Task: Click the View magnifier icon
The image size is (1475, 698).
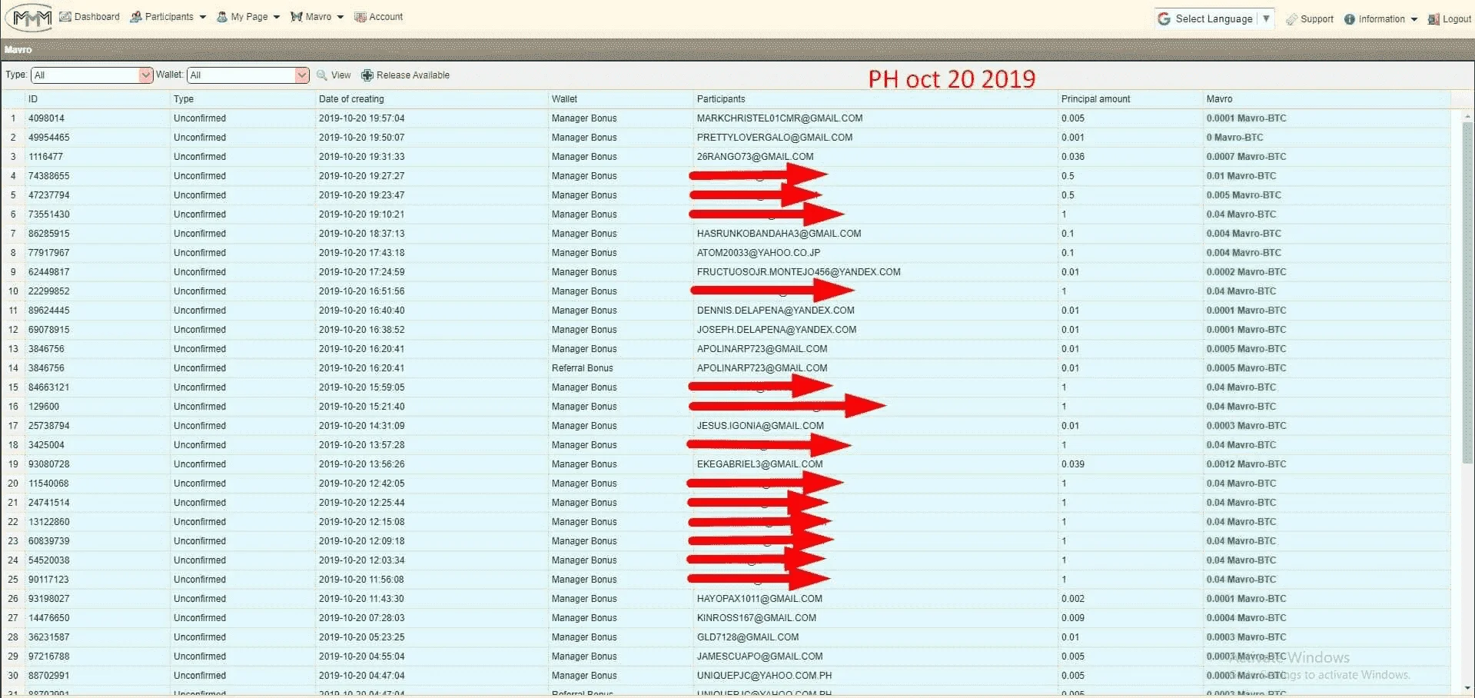Action: (x=322, y=75)
